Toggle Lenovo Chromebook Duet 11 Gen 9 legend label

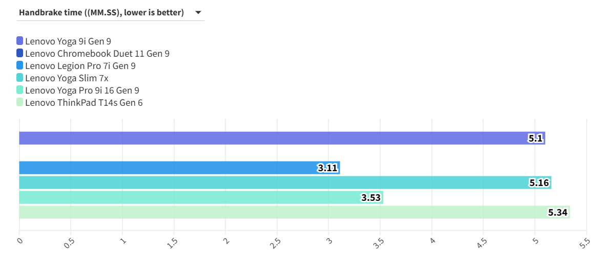point(97,53)
